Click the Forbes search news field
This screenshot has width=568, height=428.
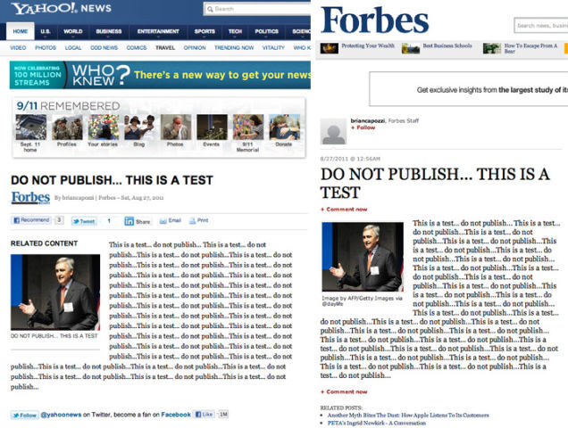click(x=541, y=26)
